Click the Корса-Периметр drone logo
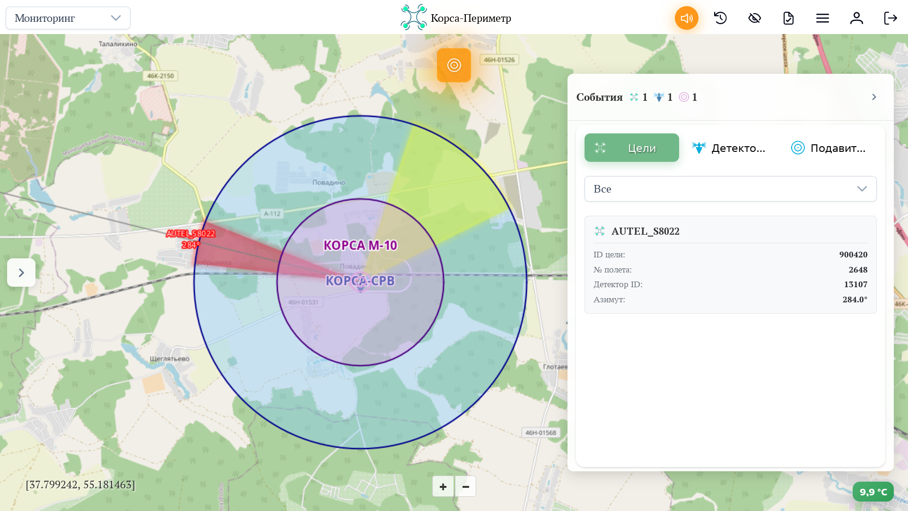The width and height of the screenshot is (908, 511). point(414,18)
